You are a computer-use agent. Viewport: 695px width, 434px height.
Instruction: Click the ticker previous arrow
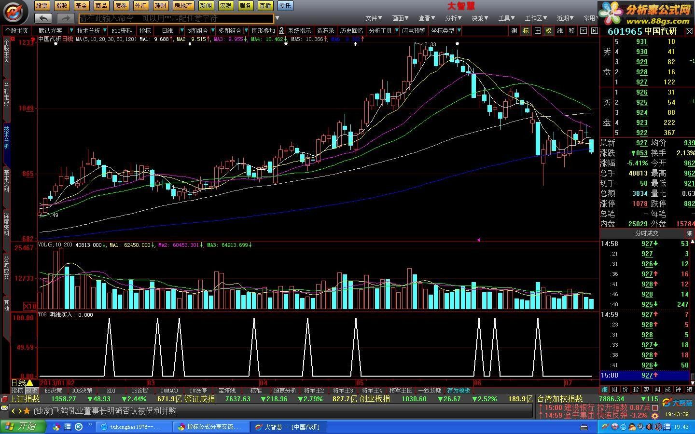pyautogui.click(x=14, y=411)
